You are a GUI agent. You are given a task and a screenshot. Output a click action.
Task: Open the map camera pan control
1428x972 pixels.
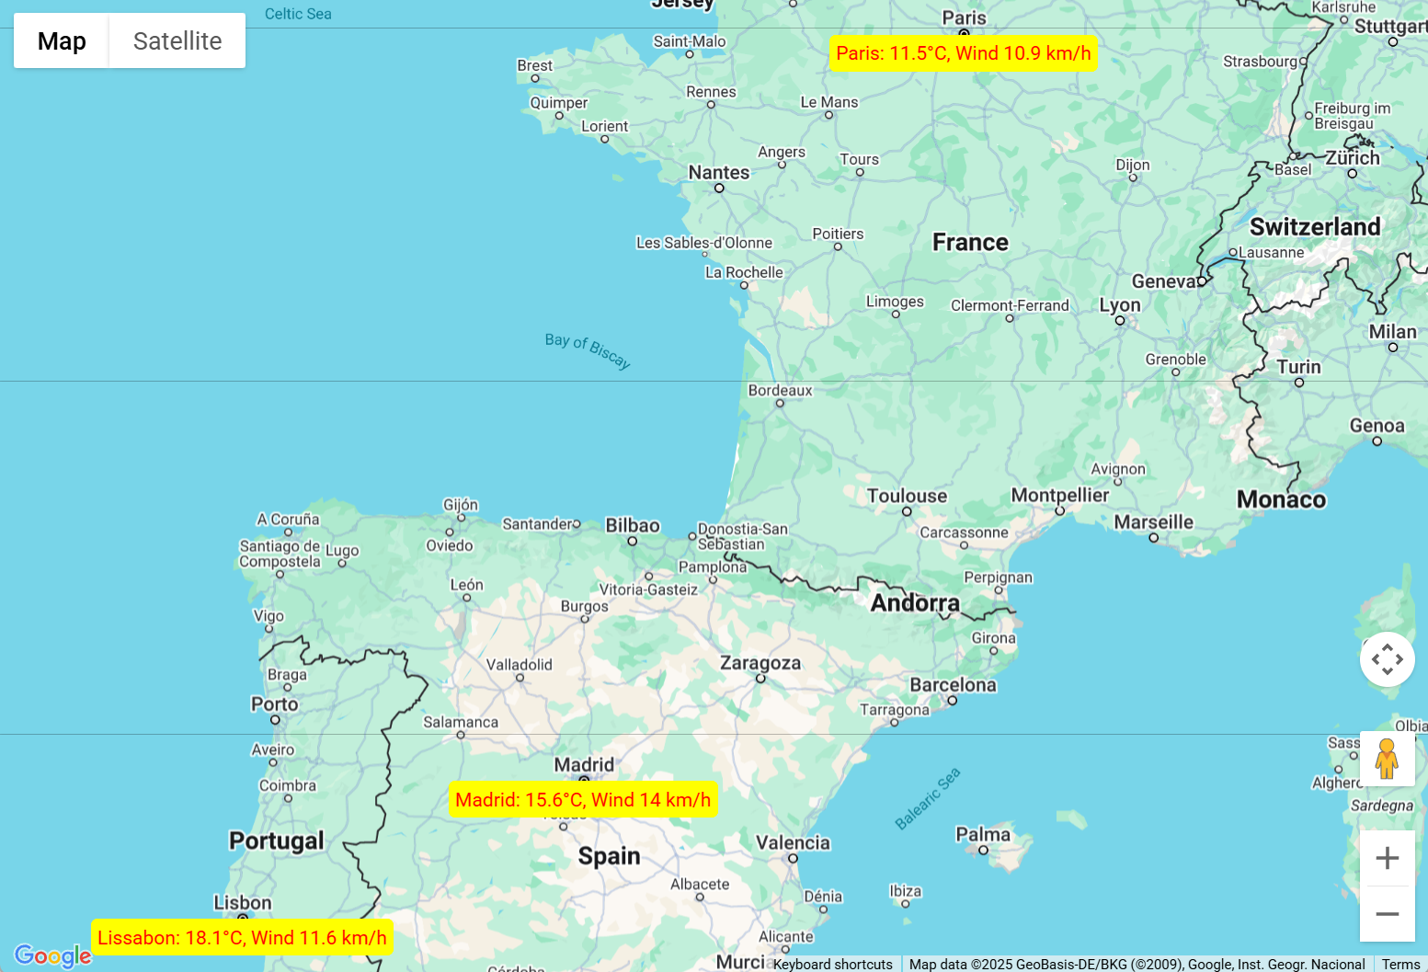point(1387,659)
